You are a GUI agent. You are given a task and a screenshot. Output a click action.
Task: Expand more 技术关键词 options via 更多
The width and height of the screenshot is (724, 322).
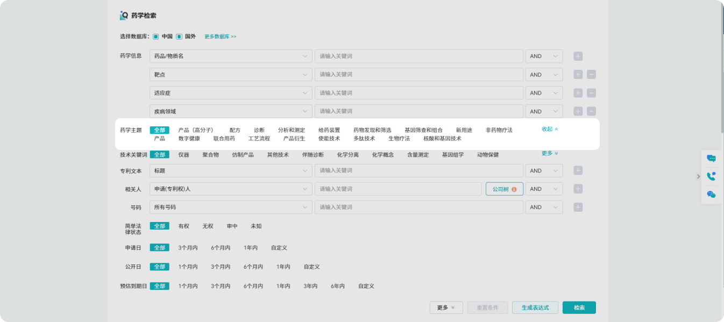[550, 153]
